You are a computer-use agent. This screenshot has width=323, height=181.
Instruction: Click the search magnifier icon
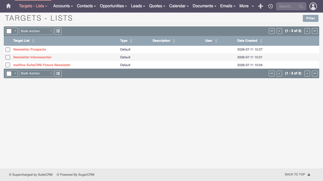click(301, 6)
